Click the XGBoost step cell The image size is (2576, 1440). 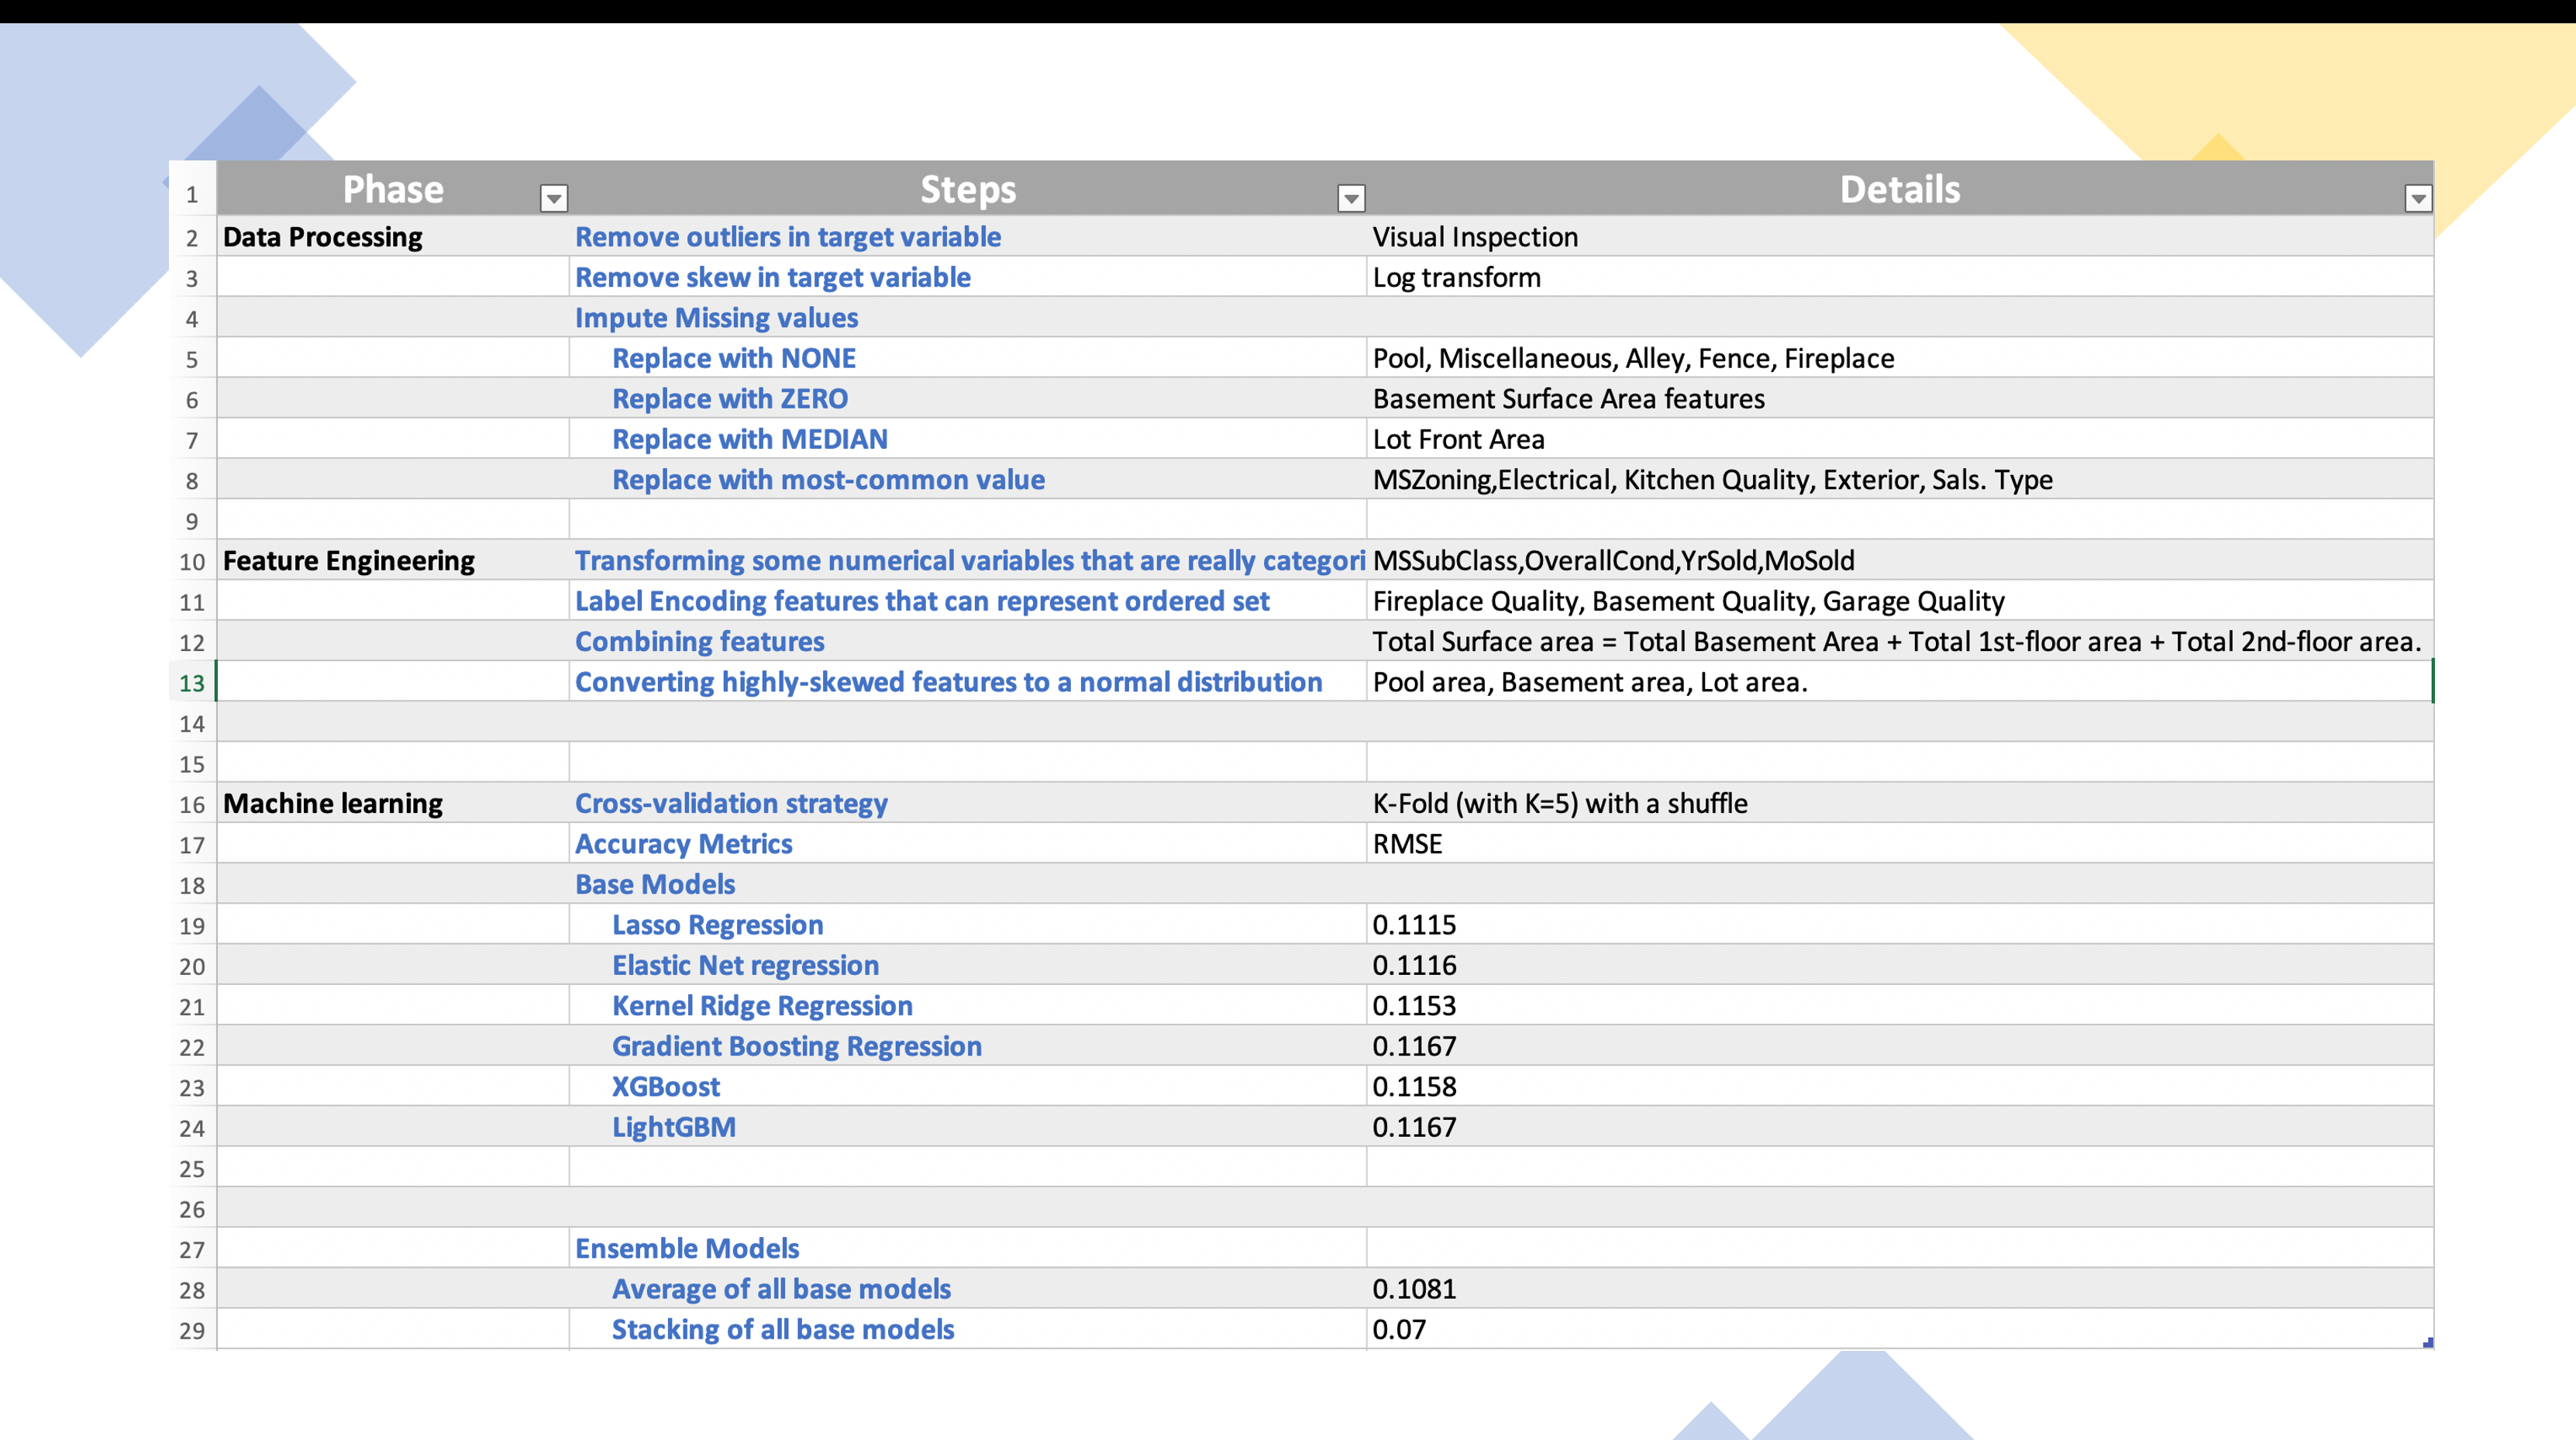coord(665,1087)
